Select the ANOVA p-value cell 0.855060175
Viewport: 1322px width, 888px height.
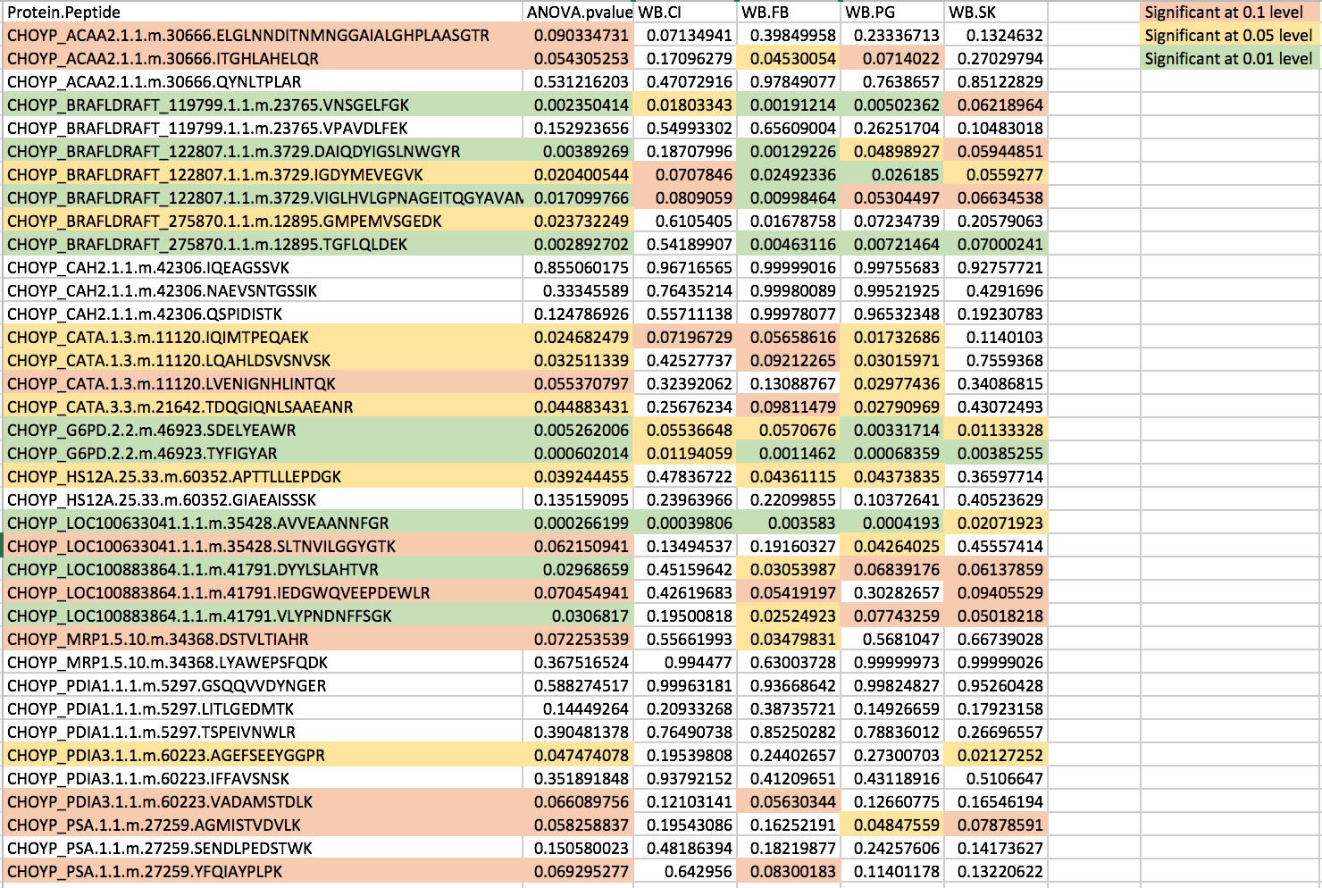pyautogui.click(x=579, y=268)
